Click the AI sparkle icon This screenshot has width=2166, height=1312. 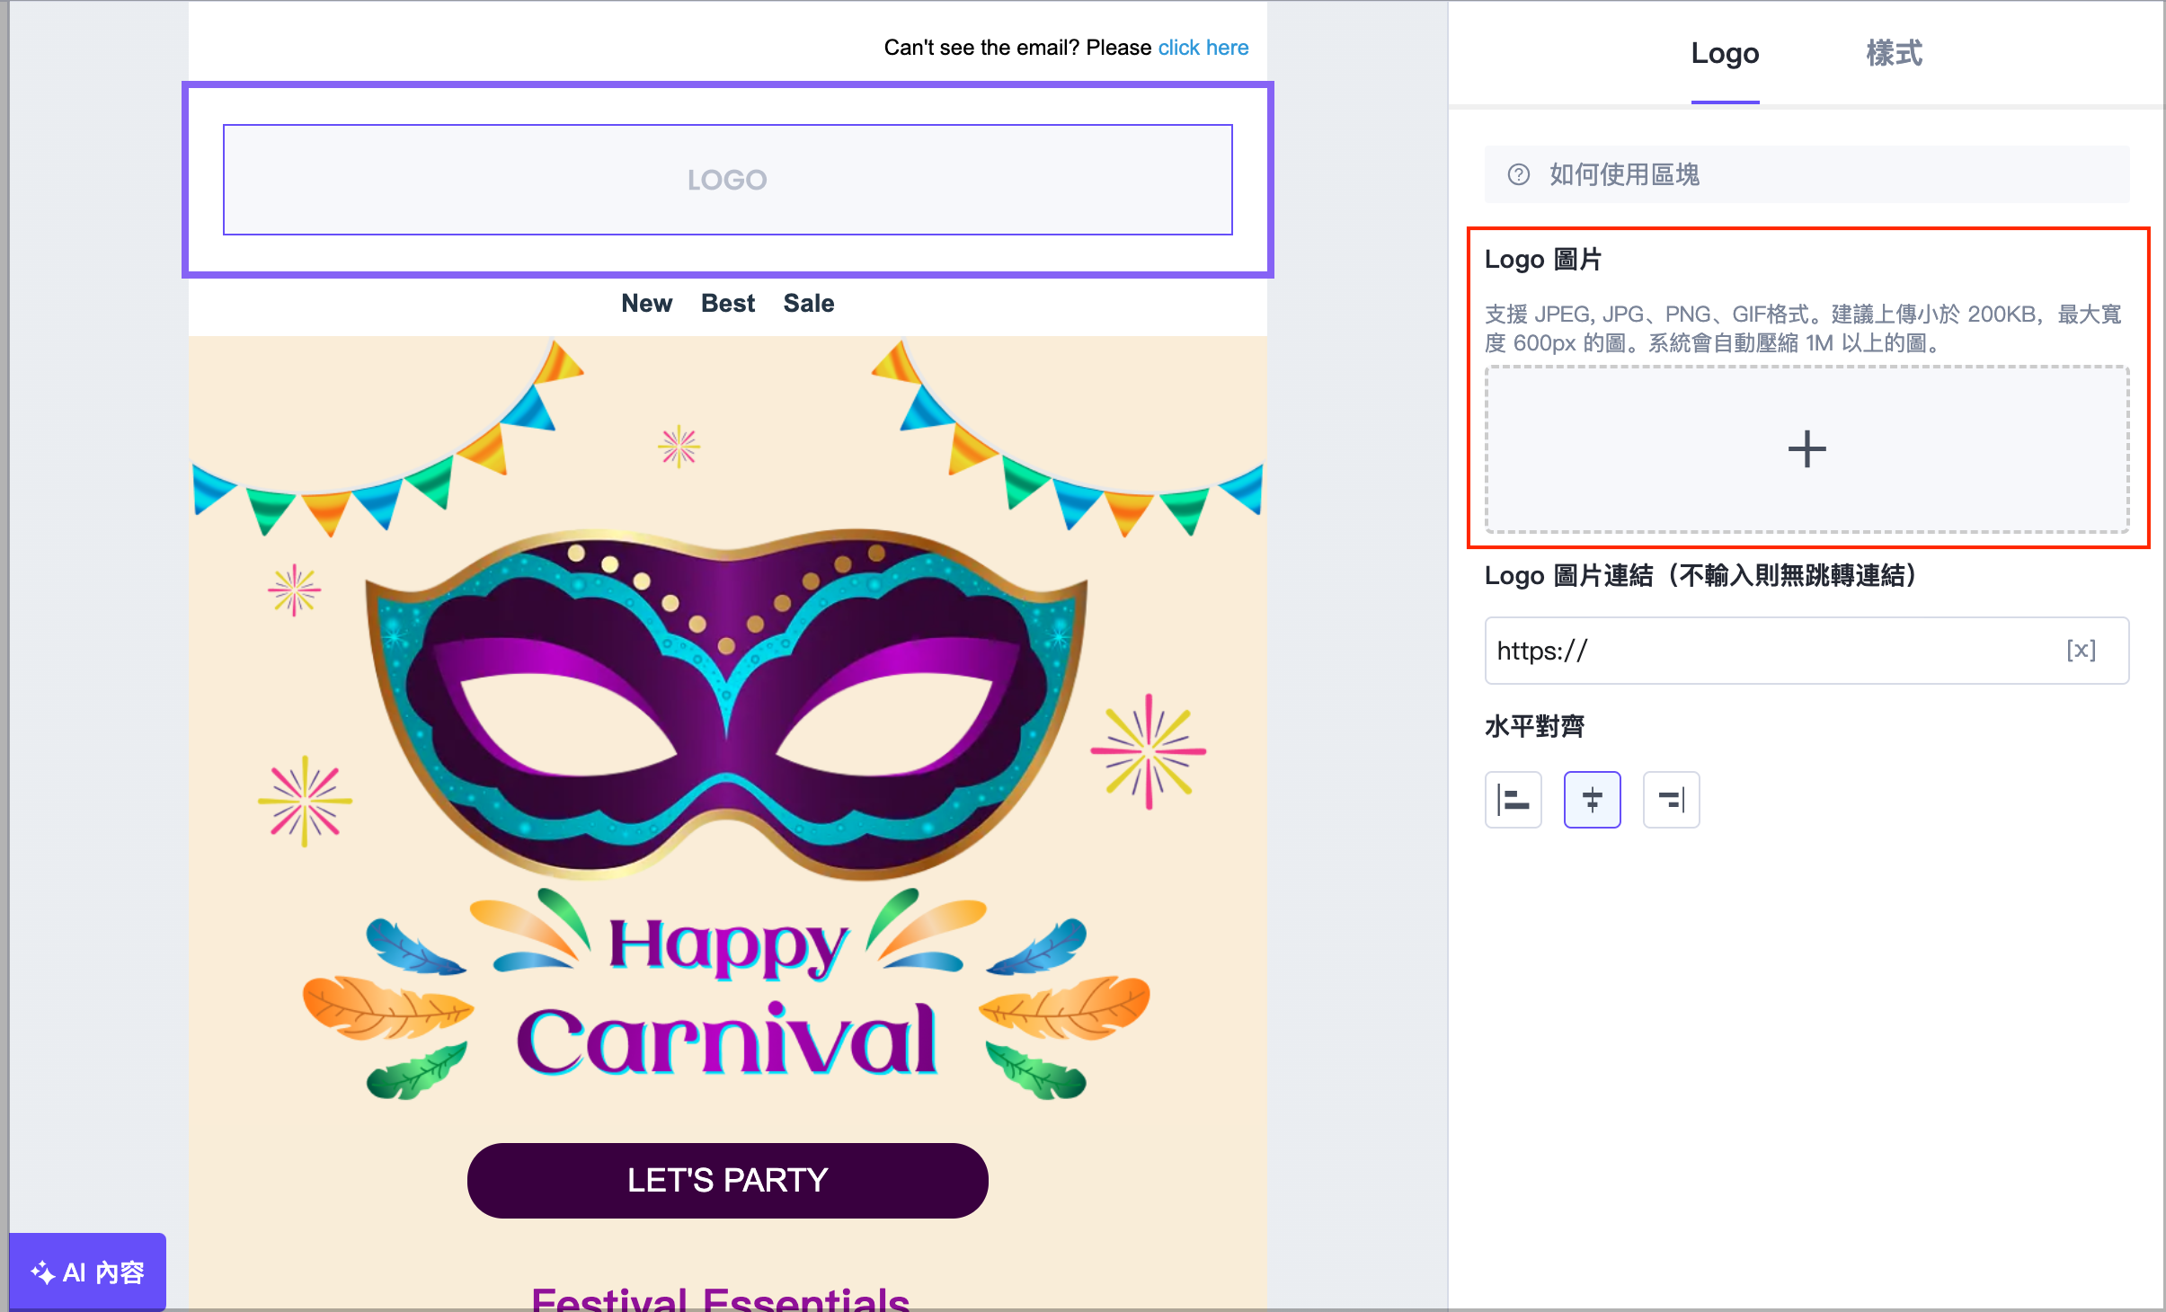42,1272
